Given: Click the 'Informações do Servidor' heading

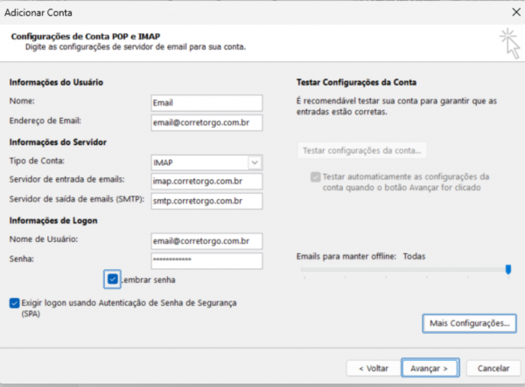Looking at the screenshot, I should pyautogui.click(x=58, y=142).
